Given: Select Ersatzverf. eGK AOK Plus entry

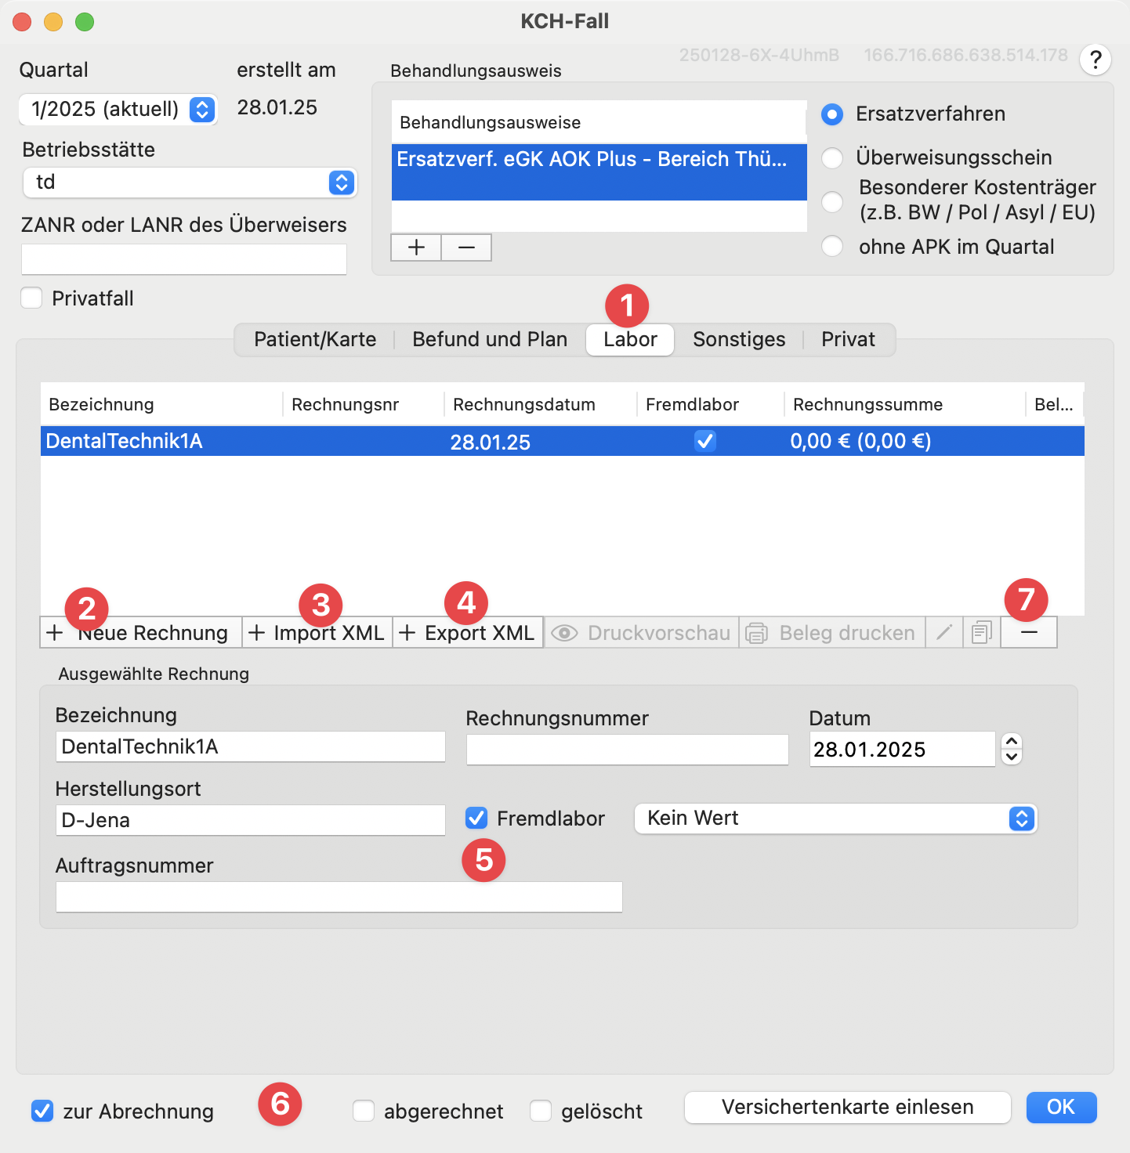Looking at the screenshot, I should coord(599,172).
